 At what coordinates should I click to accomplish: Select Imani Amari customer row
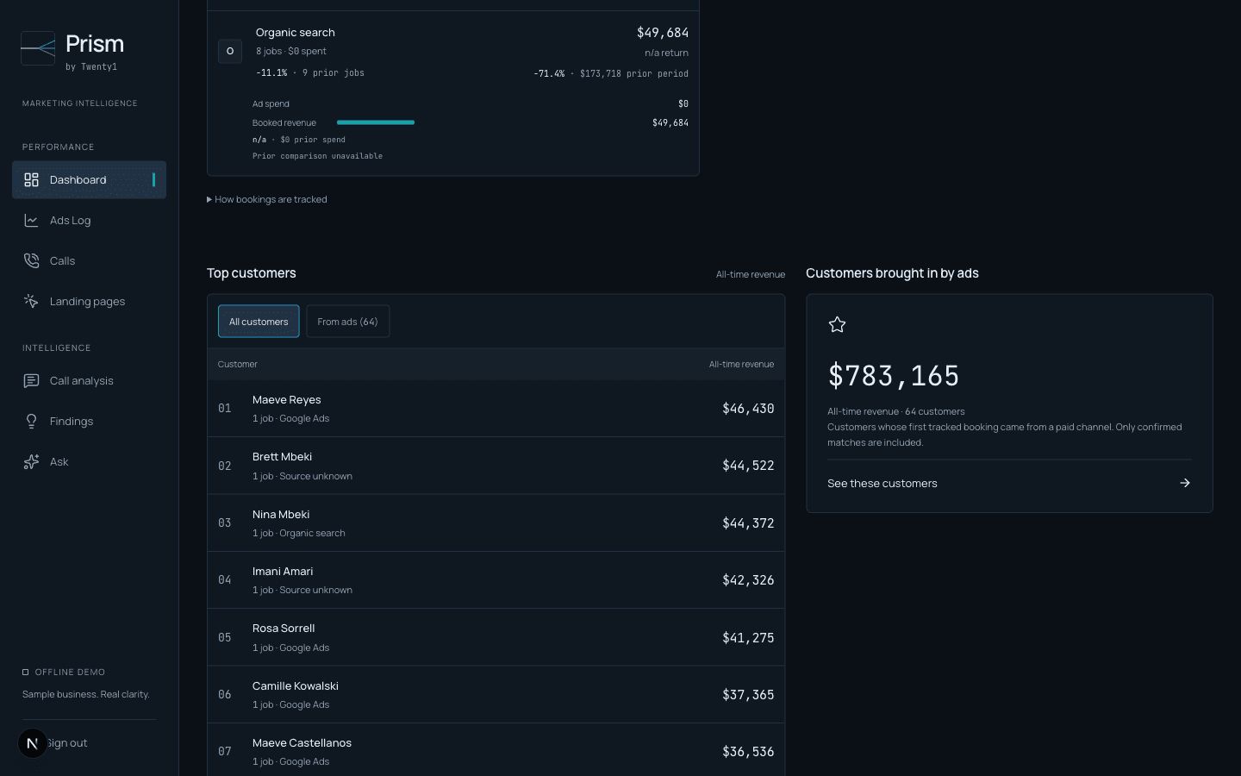coord(496,580)
